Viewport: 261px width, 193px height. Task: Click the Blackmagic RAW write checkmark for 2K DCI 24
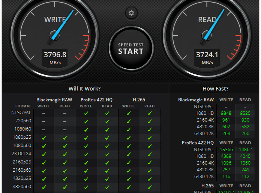[x=44, y=154]
